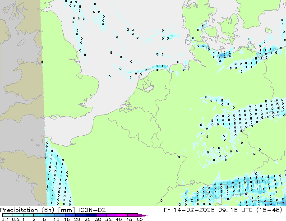Select the 20–25 mm dark blue legend swatch
286x221 pixels.
80,215
